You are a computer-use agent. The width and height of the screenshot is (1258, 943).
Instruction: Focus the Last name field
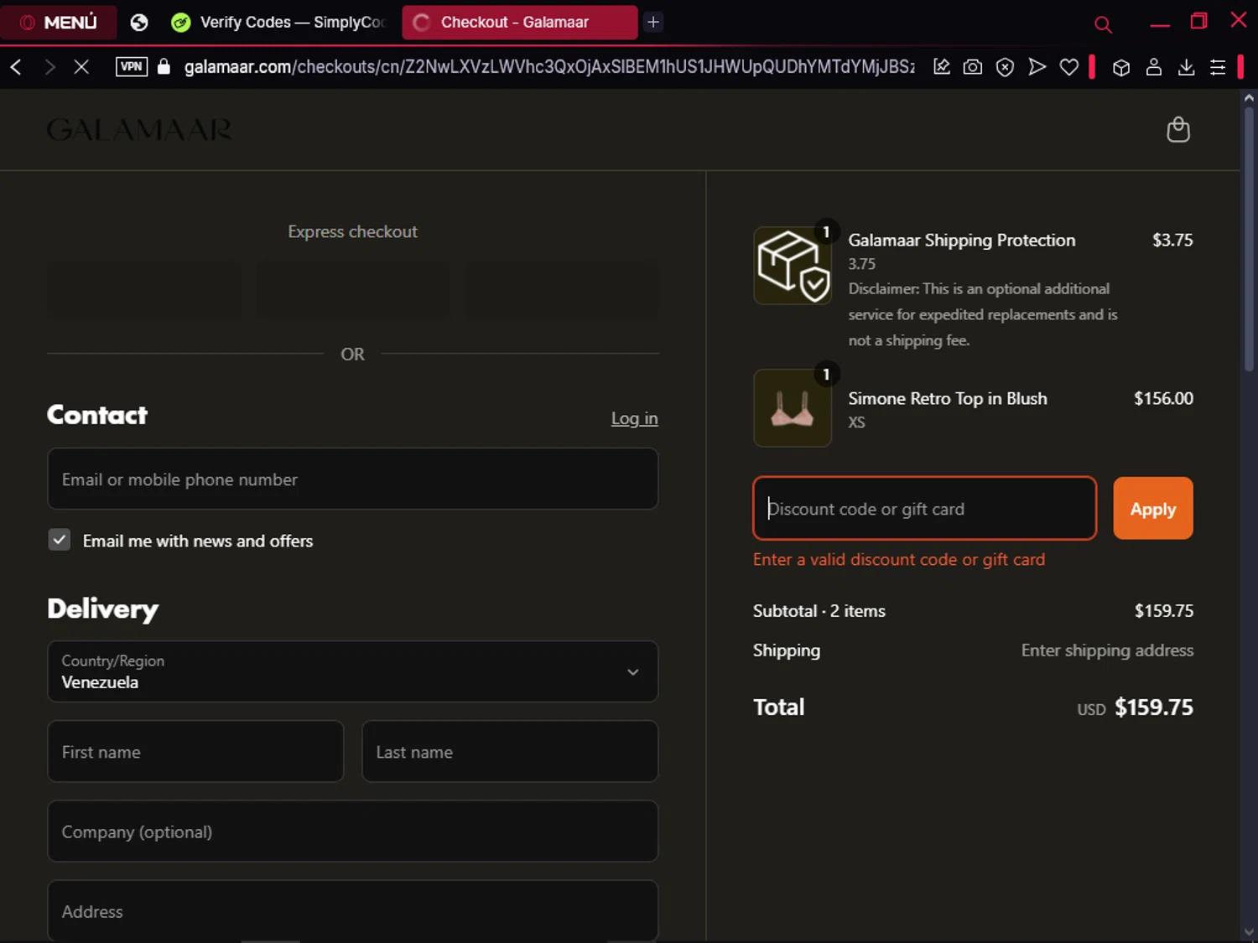[x=510, y=751]
